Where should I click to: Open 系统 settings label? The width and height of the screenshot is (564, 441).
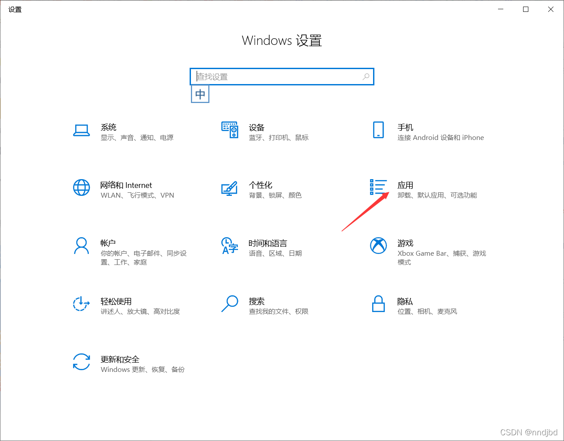pos(109,127)
